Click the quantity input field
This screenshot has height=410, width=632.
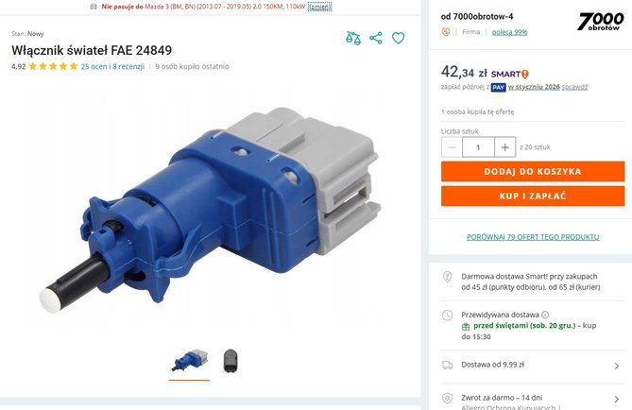[478, 147]
